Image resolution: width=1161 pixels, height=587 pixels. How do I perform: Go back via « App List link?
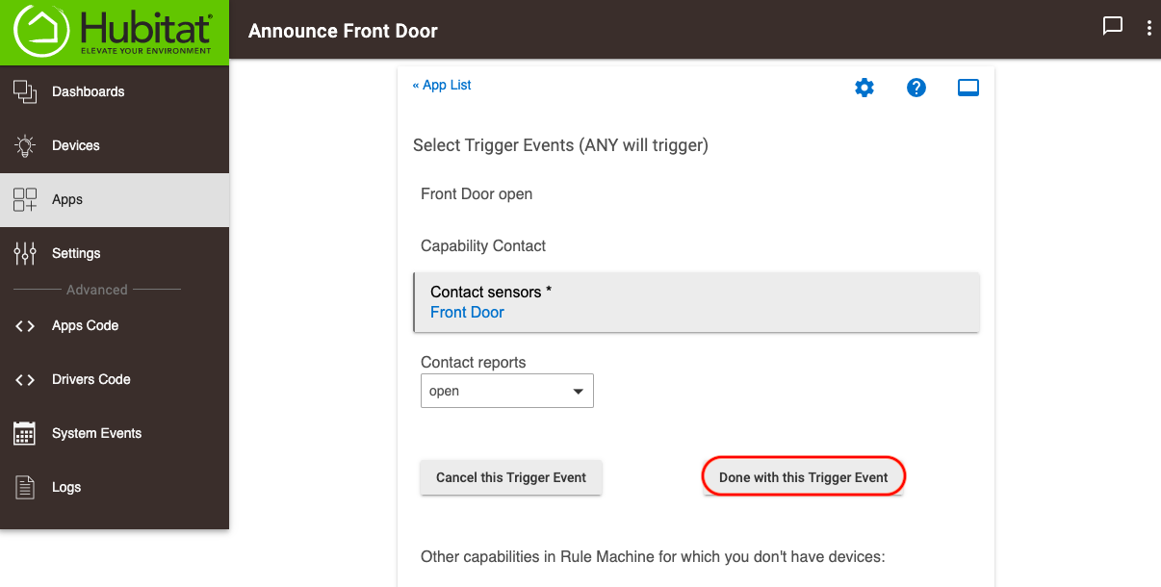pos(442,85)
